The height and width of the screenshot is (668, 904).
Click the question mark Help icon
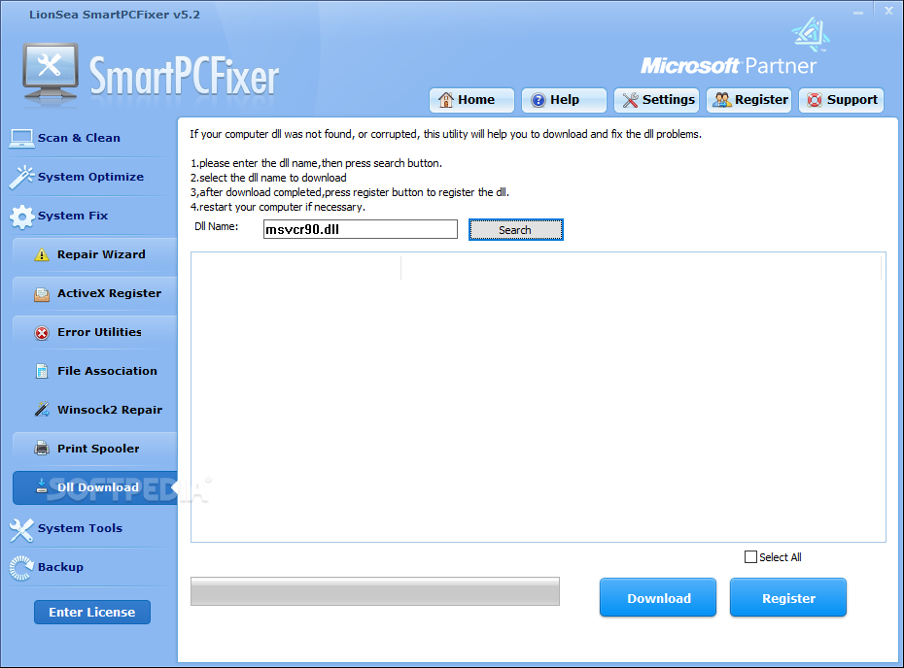[538, 100]
